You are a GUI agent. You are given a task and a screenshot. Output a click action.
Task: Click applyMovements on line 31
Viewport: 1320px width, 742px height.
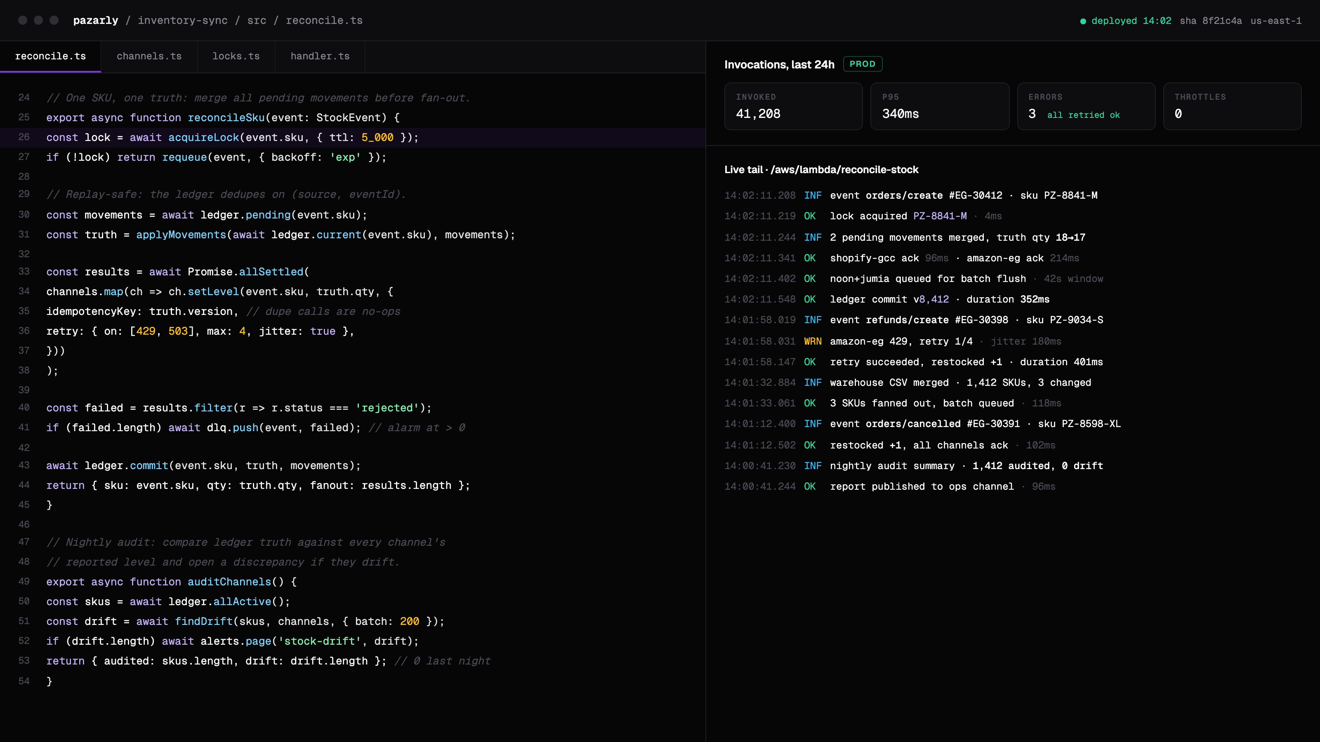click(180, 235)
